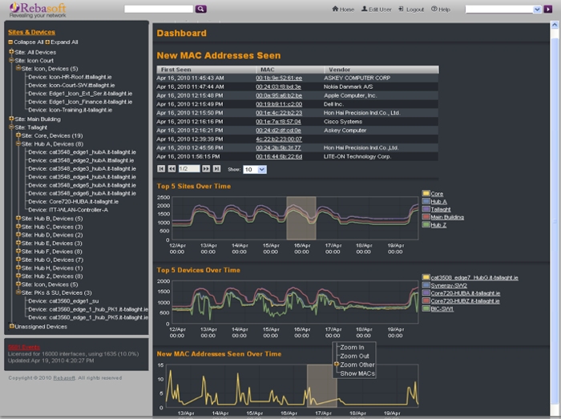Image resolution: width=561 pixels, height=419 pixels.
Task: Select device cat3560_edge1_su
Action: coord(63,301)
